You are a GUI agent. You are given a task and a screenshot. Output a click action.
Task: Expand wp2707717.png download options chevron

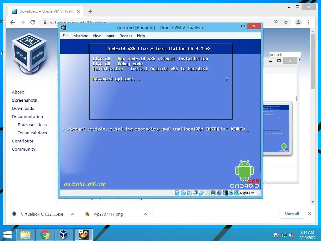145,214
